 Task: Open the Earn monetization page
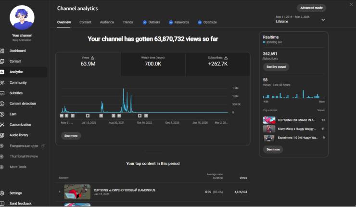coord(13,114)
